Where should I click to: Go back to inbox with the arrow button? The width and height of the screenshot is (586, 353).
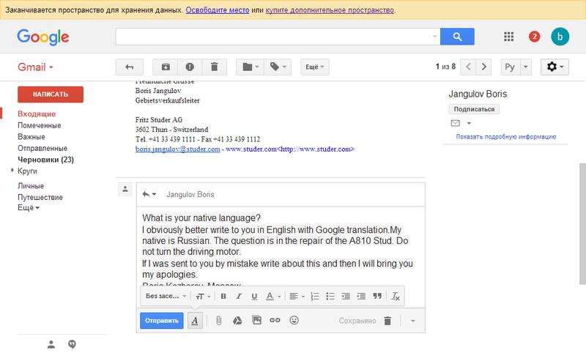pyautogui.click(x=129, y=67)
